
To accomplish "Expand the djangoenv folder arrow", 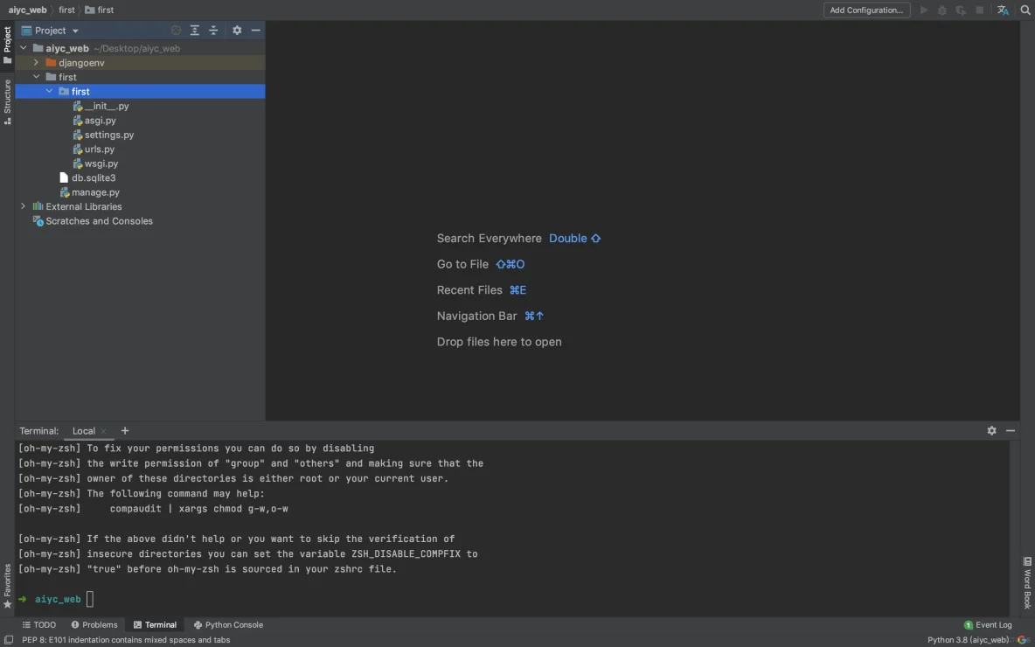I will click(x=37, y=63).
